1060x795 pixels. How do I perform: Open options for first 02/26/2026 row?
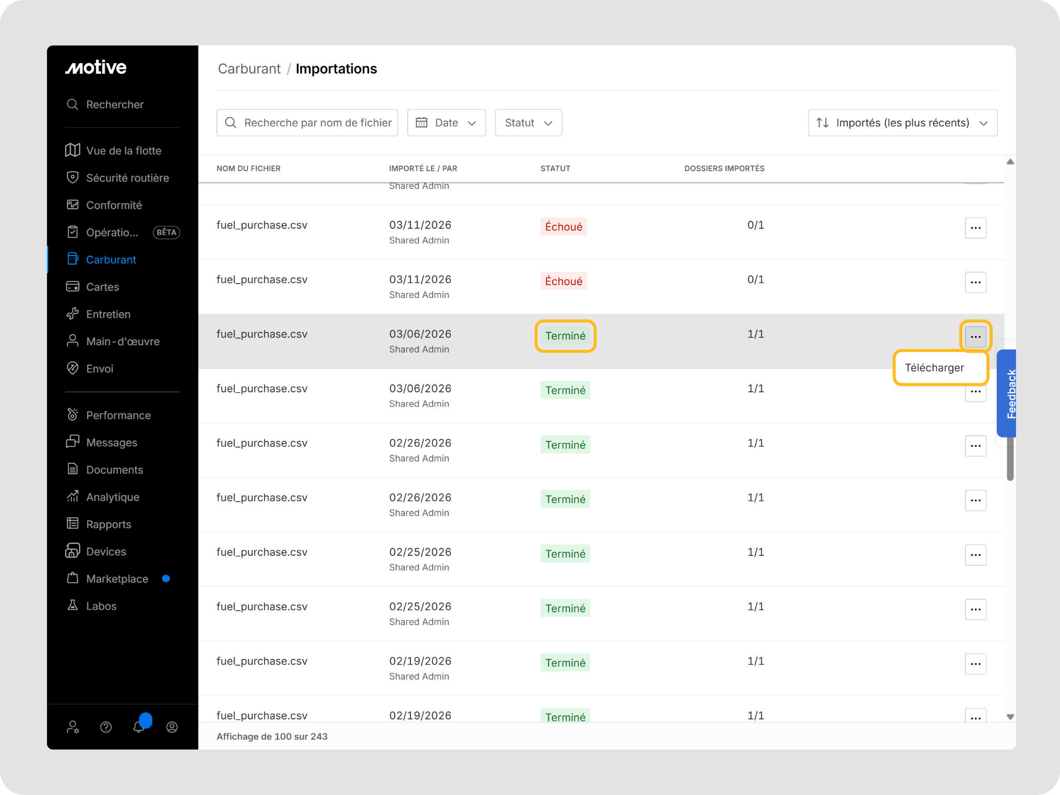(976, 446)
